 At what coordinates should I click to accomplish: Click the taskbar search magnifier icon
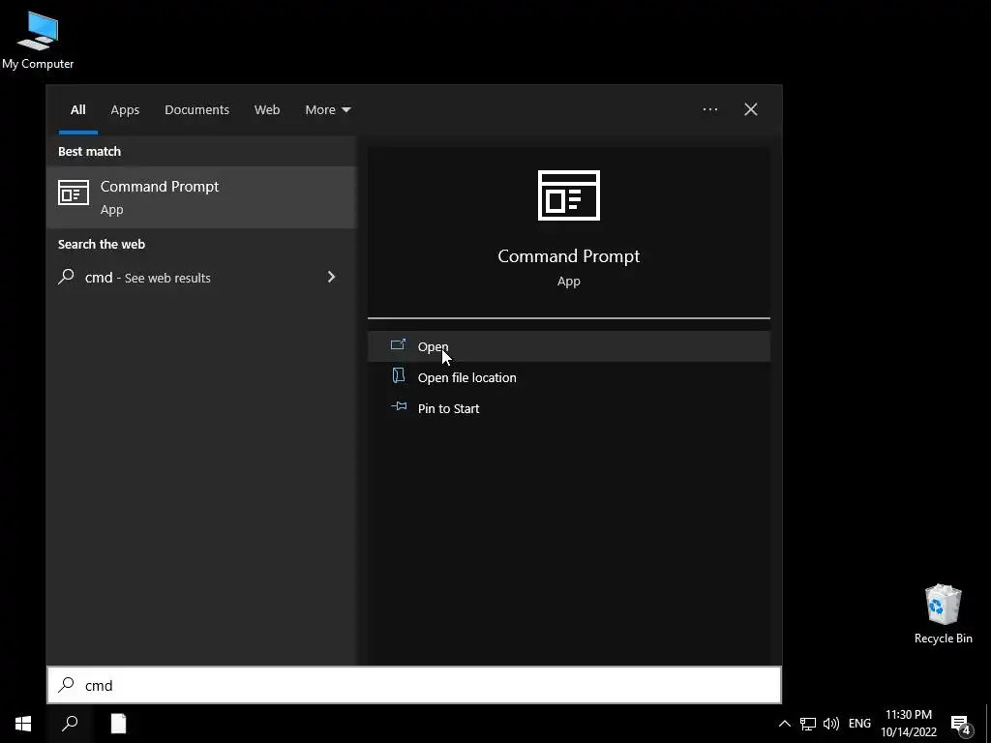70,724
